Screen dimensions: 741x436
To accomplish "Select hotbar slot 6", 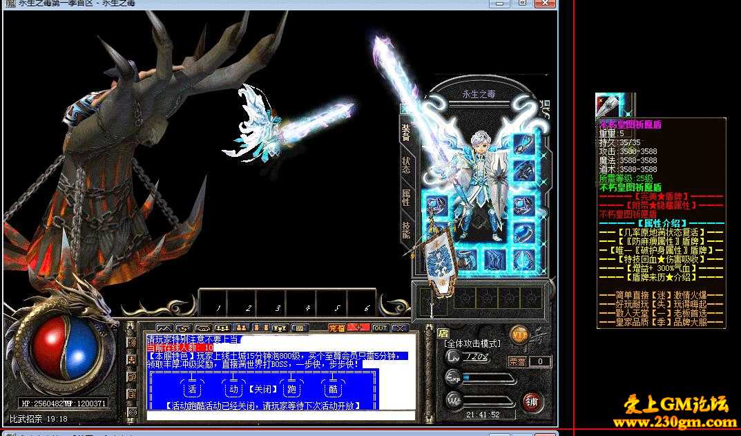I will [361, 302].
